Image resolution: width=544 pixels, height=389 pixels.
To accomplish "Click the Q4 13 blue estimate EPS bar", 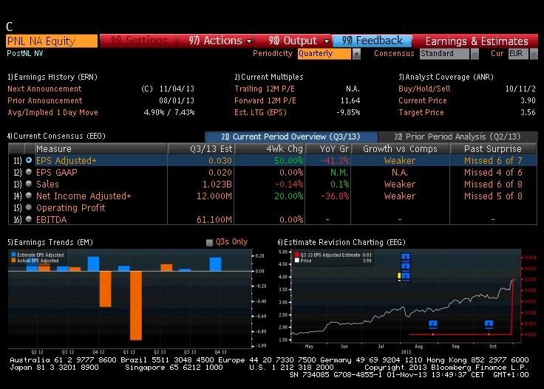I will point(215,264).
